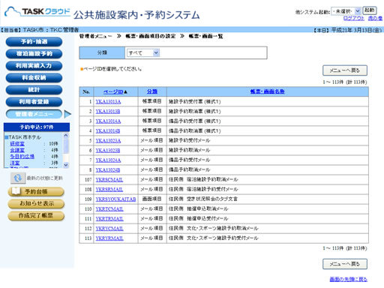Open page ID YKA13013A
Screen dimensions: 384x288
click(x=108, y=102)
